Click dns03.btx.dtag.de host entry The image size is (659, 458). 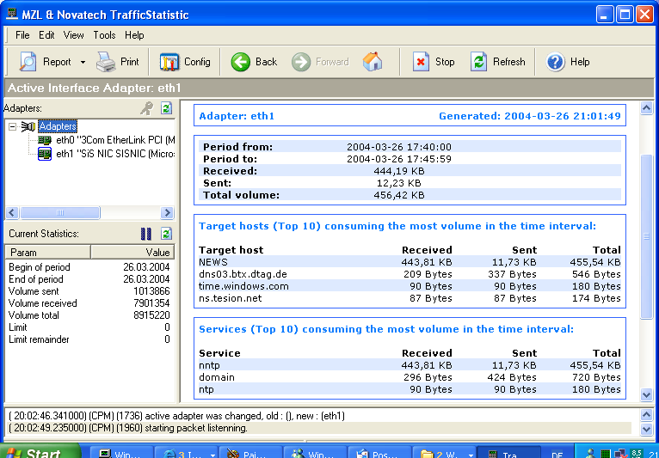click(243, 275)
